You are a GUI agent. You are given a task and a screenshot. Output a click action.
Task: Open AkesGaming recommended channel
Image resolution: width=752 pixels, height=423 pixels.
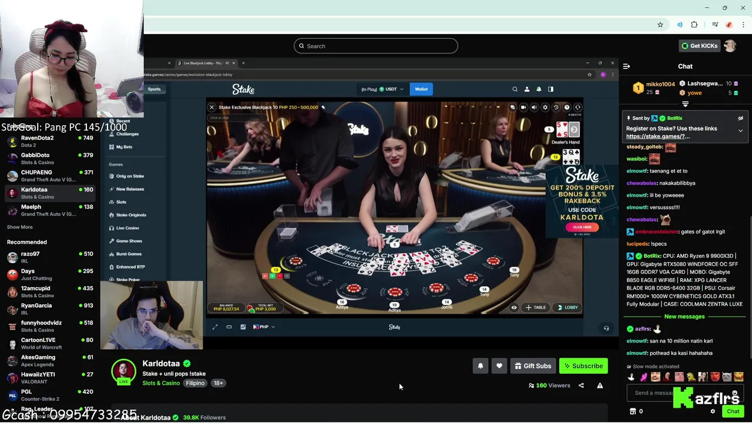pyautogui.click(x=50, y=361)
